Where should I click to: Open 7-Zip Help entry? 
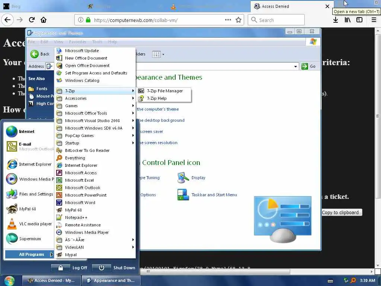click(164, 98)
